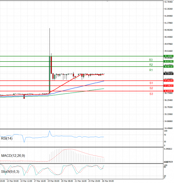
Task: Select the current price tag 38.00430
Action: pyautogui.click(x=168, y=74)
